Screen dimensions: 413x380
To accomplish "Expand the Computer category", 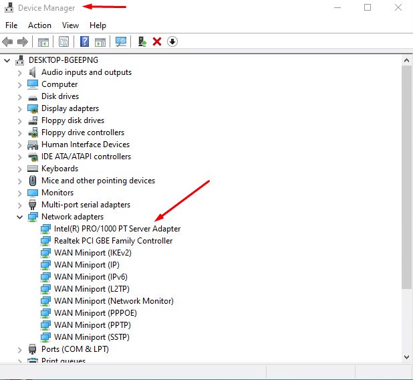I will pos(20,85).
